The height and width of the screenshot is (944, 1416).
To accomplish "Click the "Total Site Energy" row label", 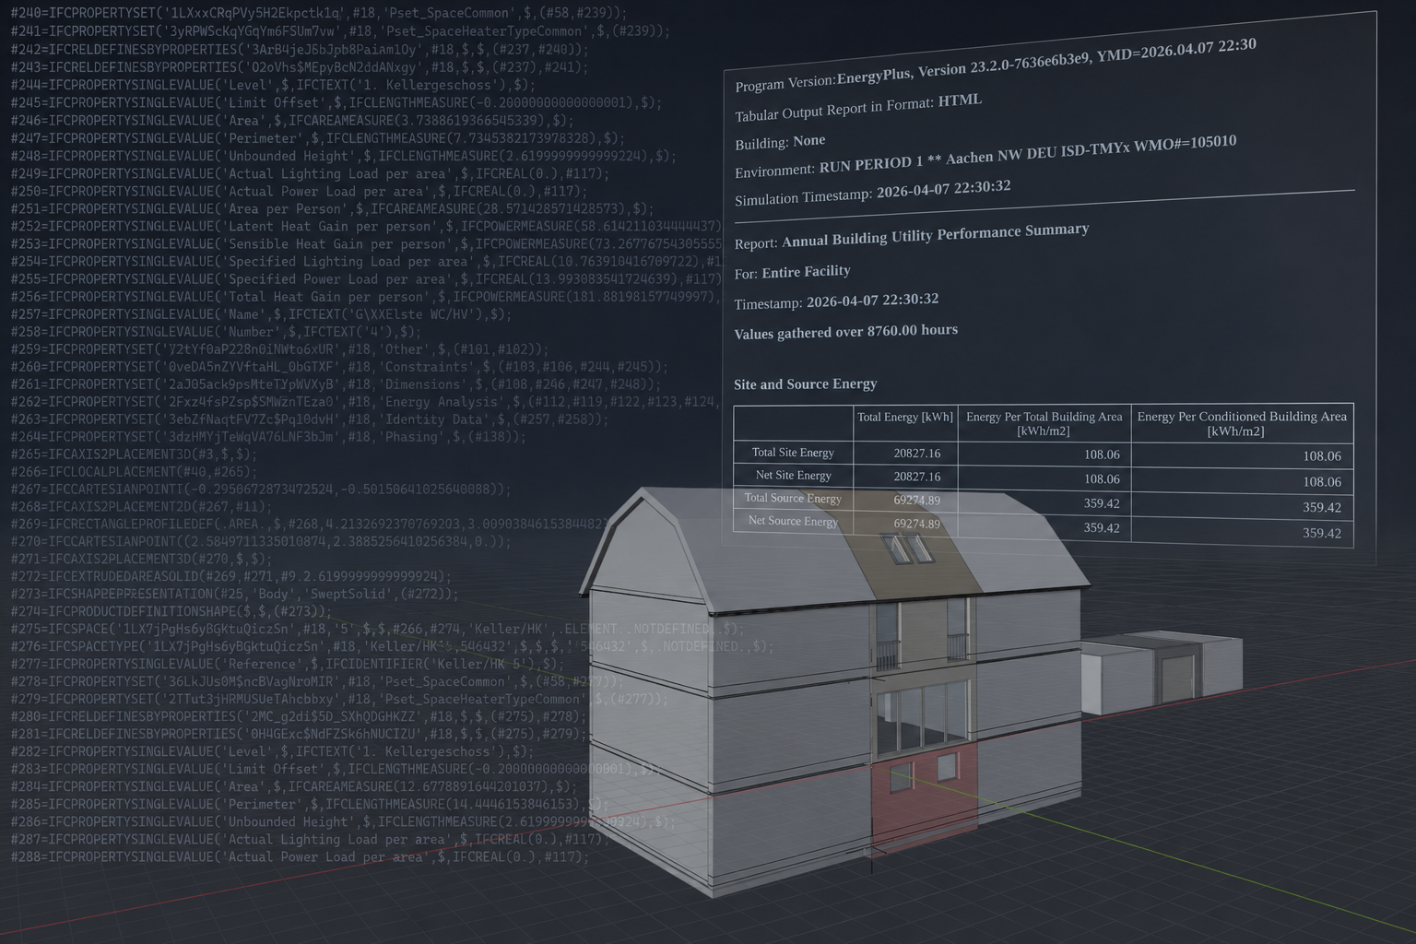I will click(x=793, y=453).
